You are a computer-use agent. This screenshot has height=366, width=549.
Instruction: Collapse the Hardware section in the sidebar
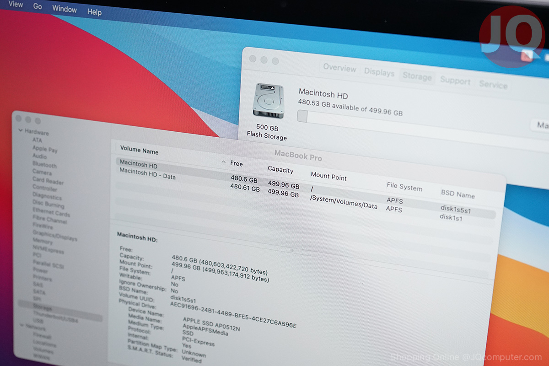point(21,130)
